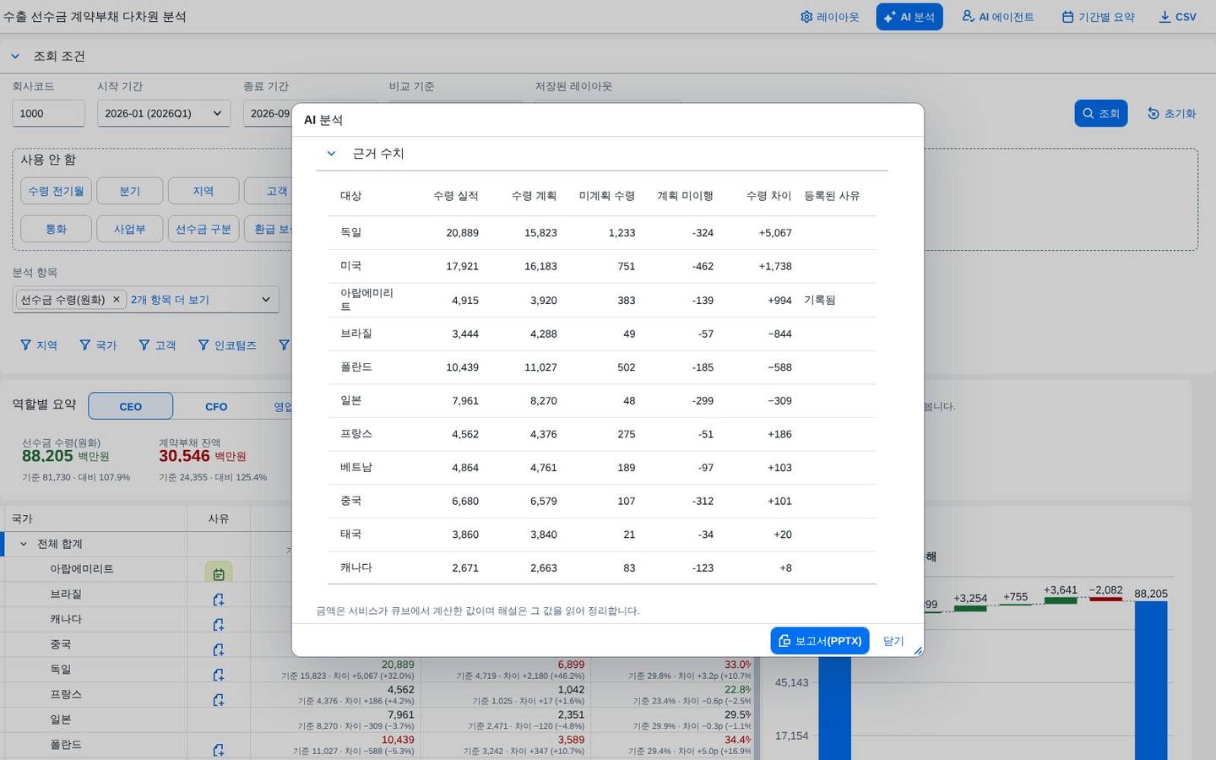Click 2개 항목 더 보기 link
Viewport: 1216px width, 760px height.
tap(170, 300)
